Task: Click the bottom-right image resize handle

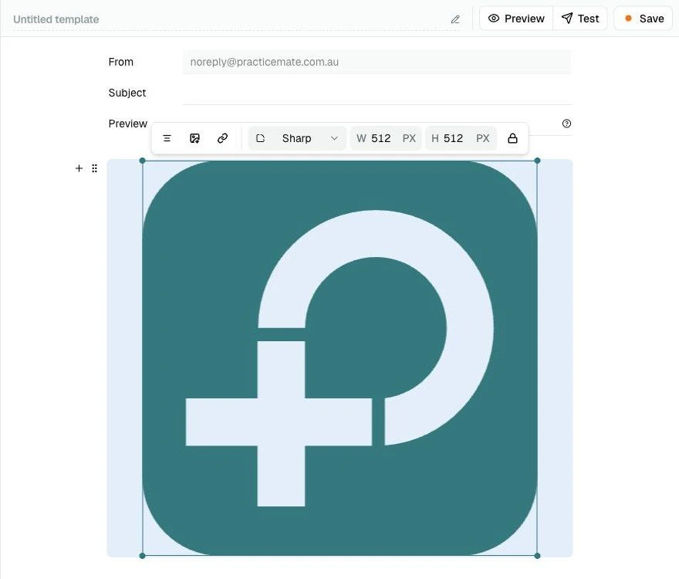Action: click(537, 556)
